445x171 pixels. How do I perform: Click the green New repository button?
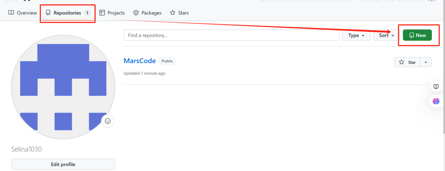pos(417,35)
